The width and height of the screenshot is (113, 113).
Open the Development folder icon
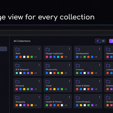point(78,49)
